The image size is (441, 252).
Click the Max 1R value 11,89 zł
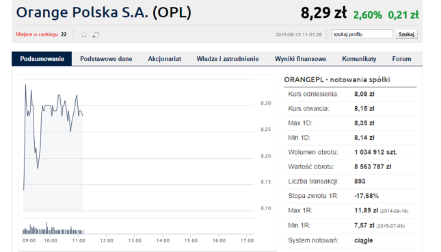point(366,210)
